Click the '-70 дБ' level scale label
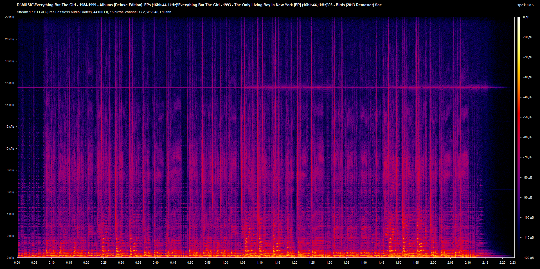This screenshot has height=269, width=540. click(528, 157)
